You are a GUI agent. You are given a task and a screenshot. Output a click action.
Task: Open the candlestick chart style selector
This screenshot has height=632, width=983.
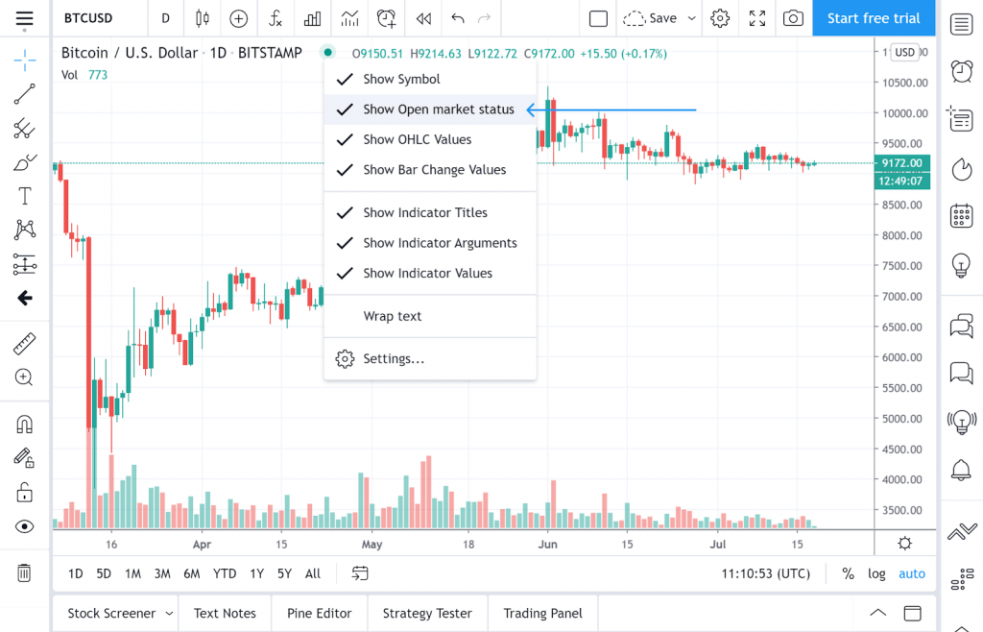click(202, 18)
